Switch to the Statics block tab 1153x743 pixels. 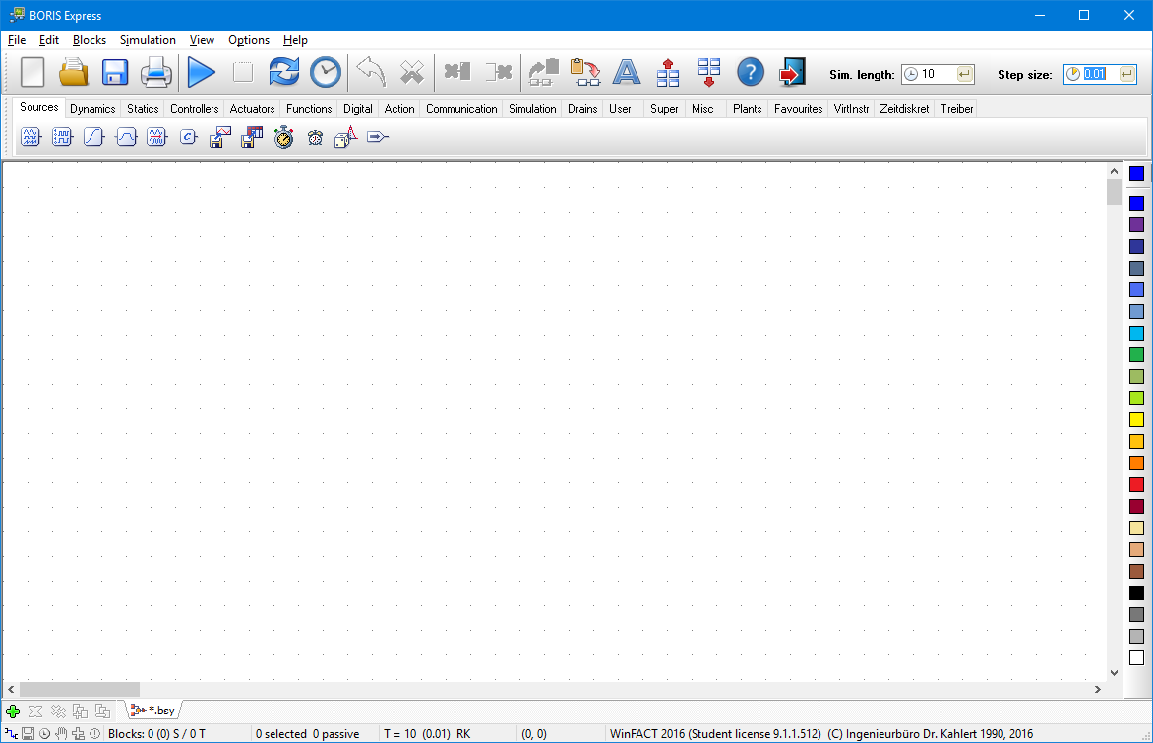(143, 109)
